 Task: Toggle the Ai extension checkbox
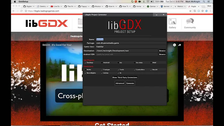point(118,73)
